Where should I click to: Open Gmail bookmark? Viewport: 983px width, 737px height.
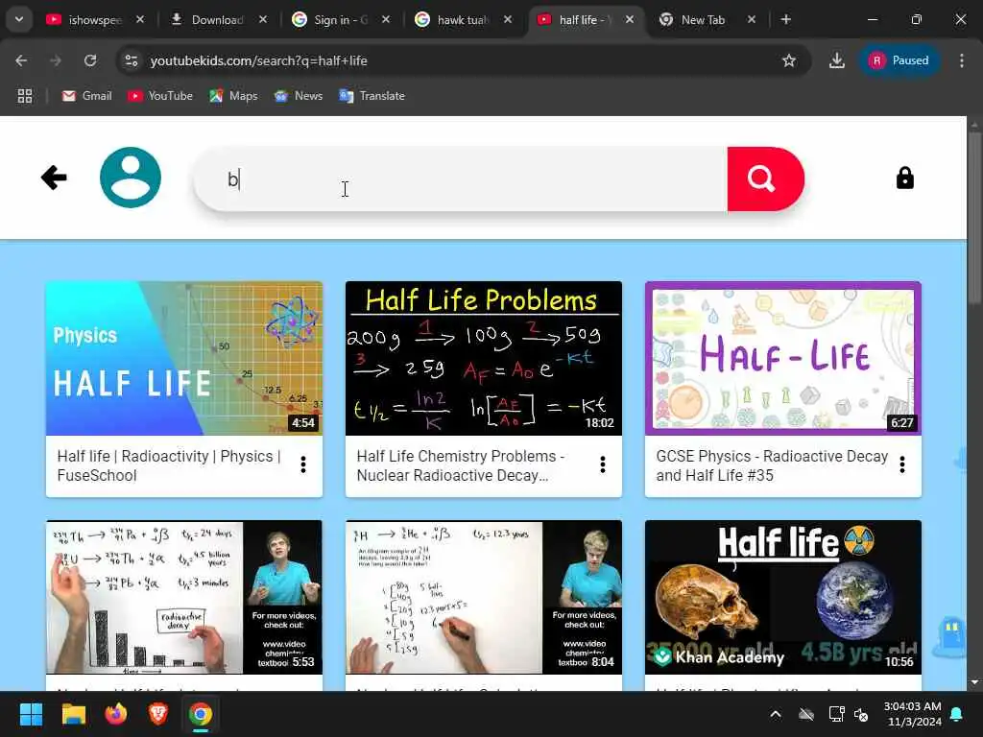87,96
